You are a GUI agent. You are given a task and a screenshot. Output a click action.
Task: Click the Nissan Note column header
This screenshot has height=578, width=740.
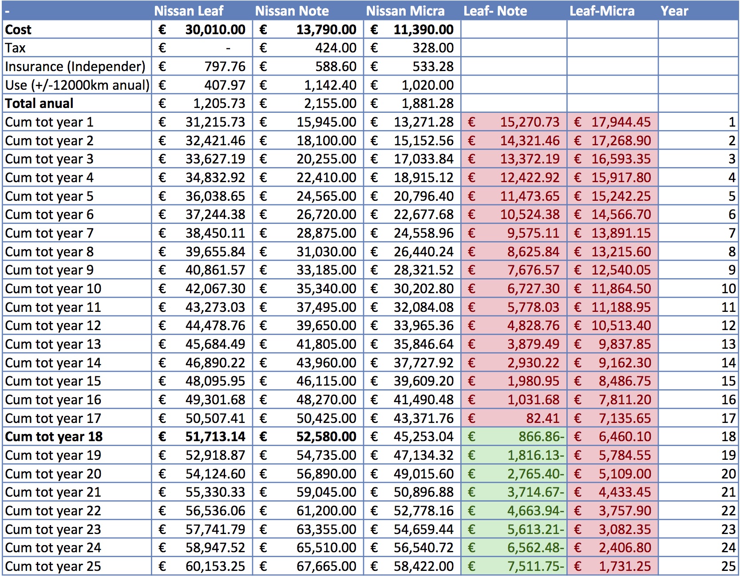point(292,11)
